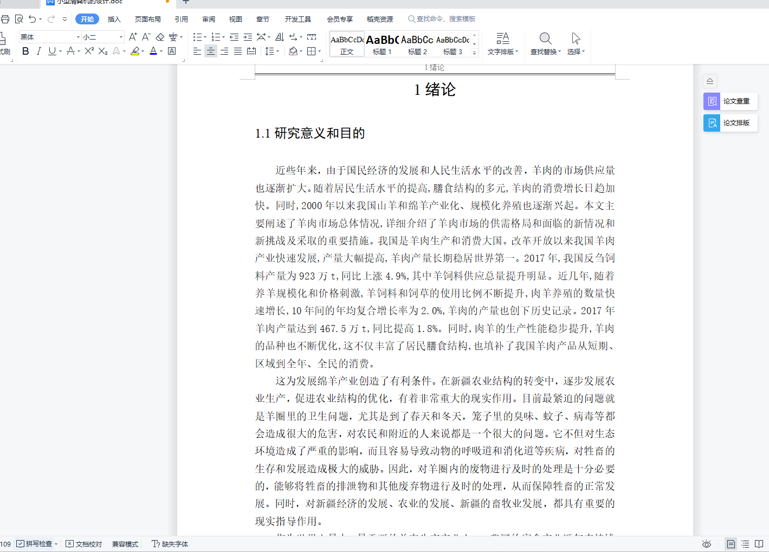Image resolution: width=769 pixels, height=552 pixels.
Task: Click the distributed alignment icon
Action: 251,51
